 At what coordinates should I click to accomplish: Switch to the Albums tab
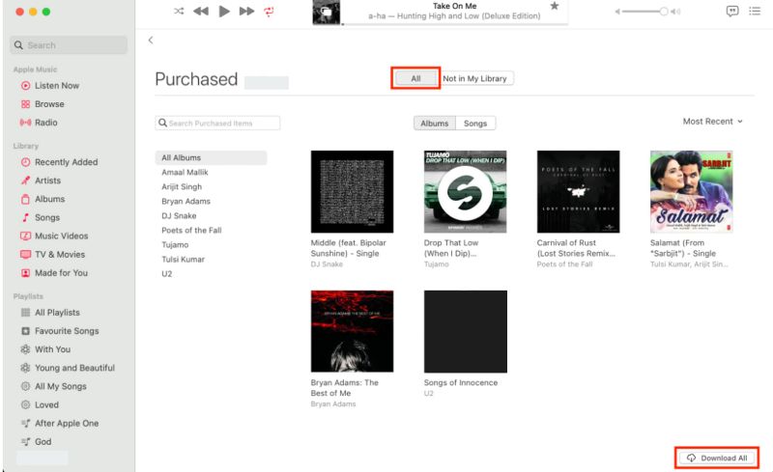[434, 124]
